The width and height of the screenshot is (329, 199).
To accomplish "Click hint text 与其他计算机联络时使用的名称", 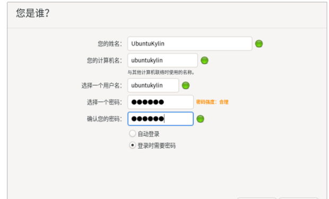I will 161,72.
